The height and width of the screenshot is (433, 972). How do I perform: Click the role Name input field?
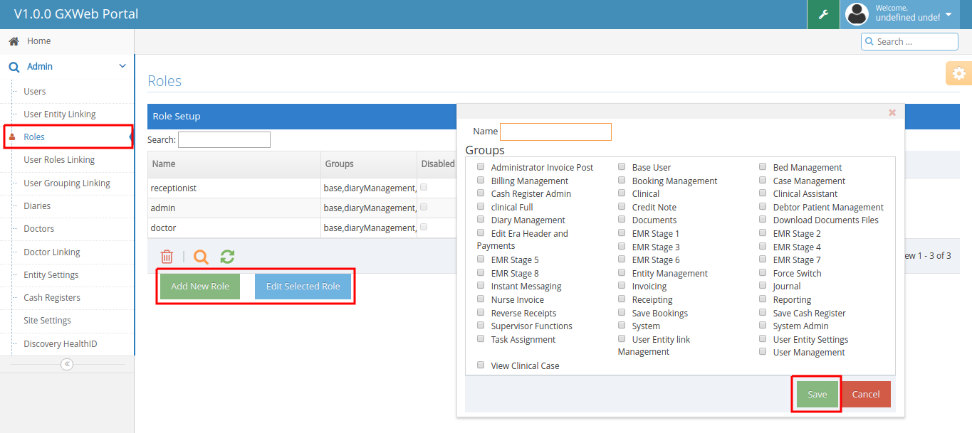tap(555, 132)
